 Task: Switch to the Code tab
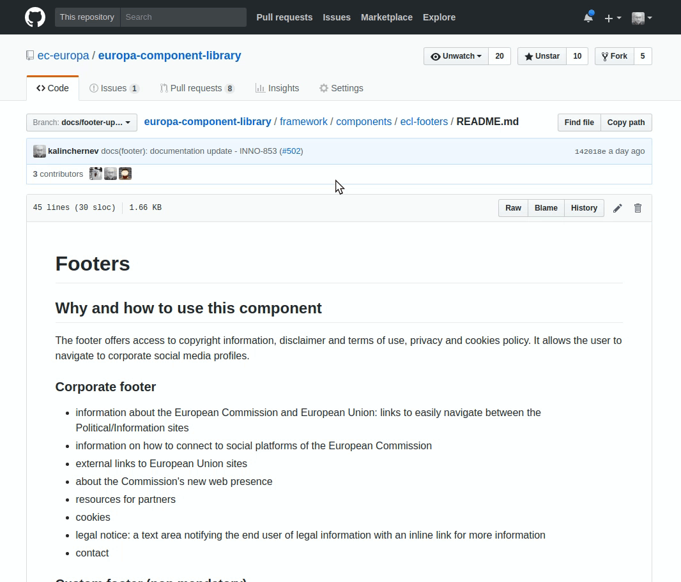coord(52,88)
